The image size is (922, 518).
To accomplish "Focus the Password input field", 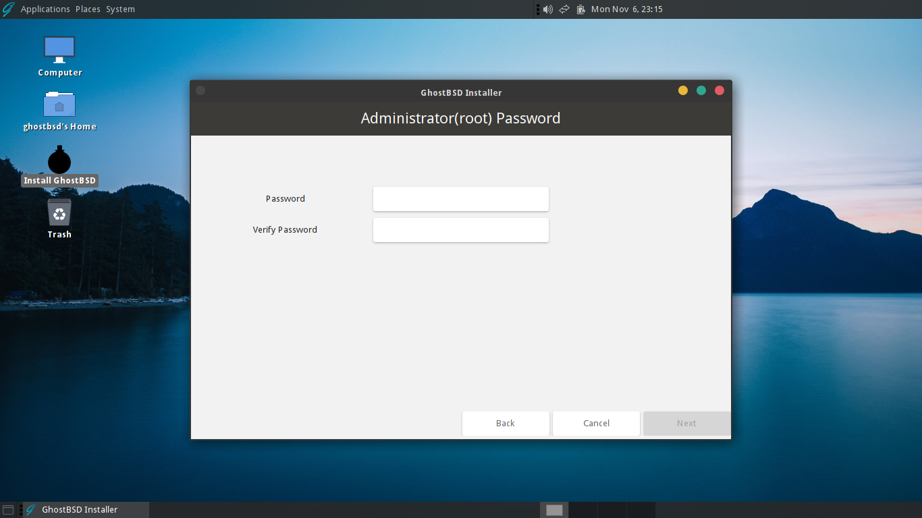I will pyautogui.click(x=461, y=199).
